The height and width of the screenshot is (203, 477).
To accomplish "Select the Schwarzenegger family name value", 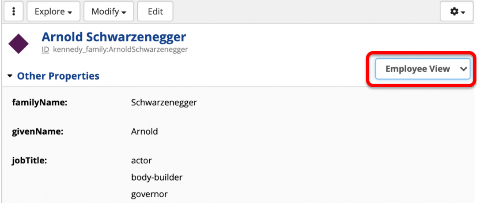I will 164,103.
